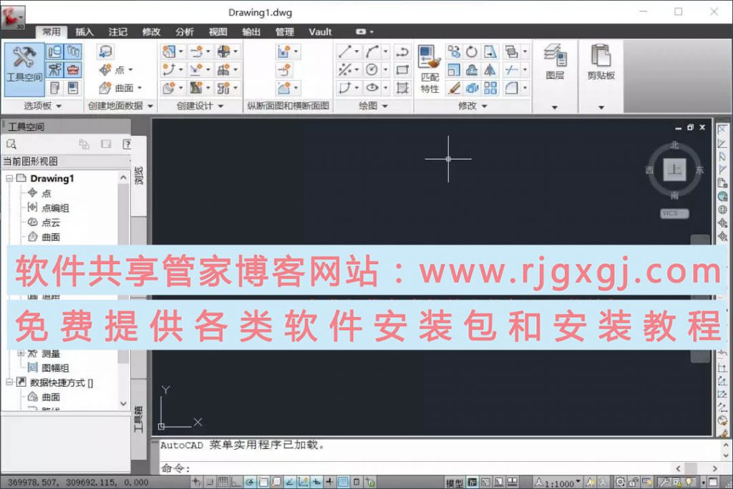
Task: Click the Array modify tool
Action: [490, 88]
